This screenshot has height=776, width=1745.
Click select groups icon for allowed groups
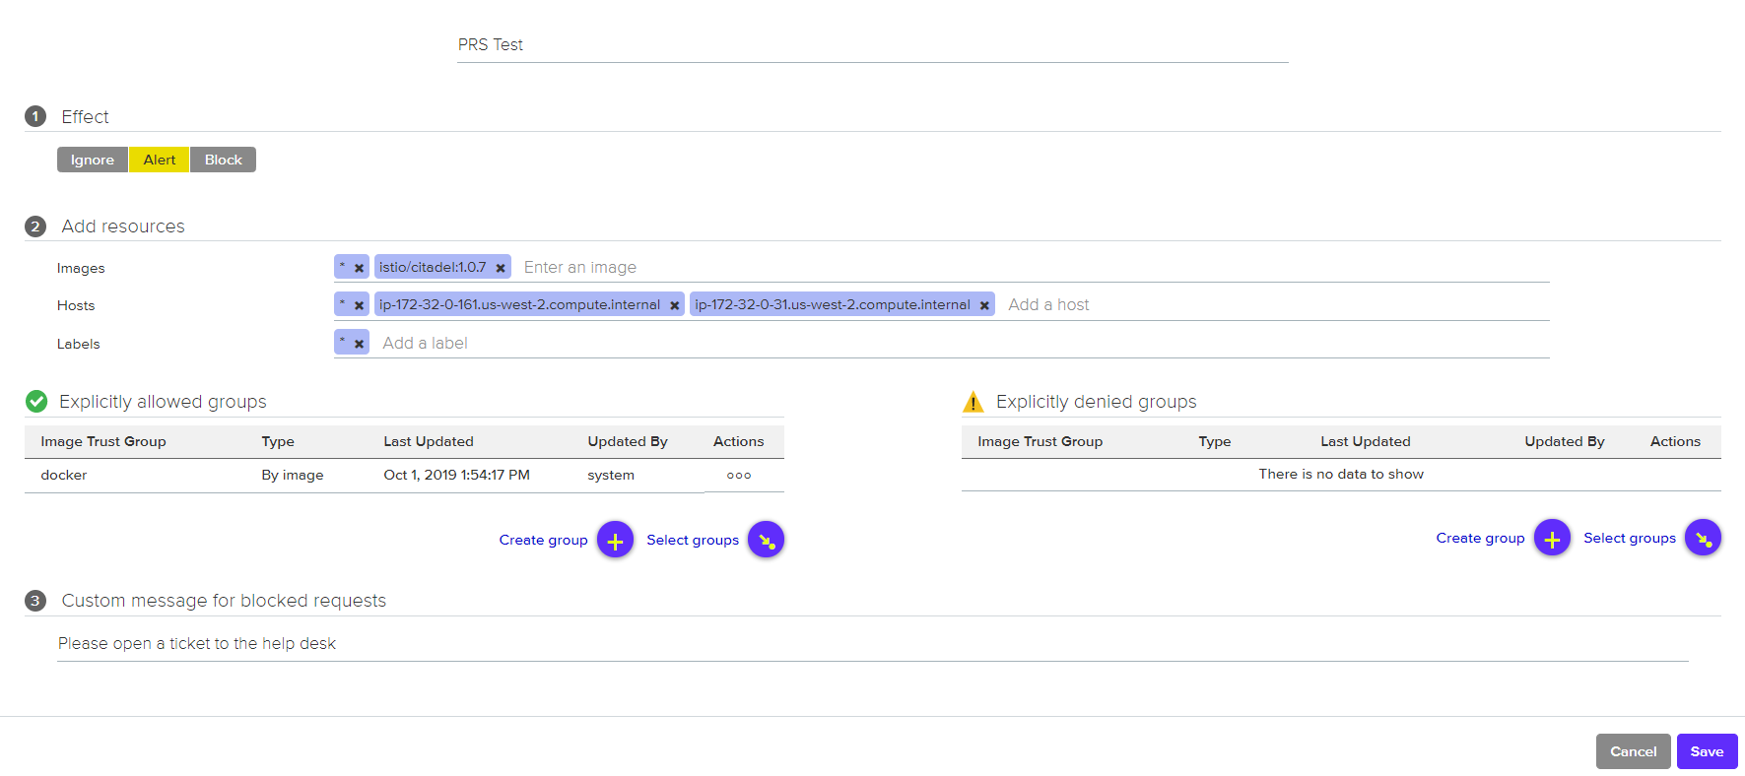tap(766, 540)
